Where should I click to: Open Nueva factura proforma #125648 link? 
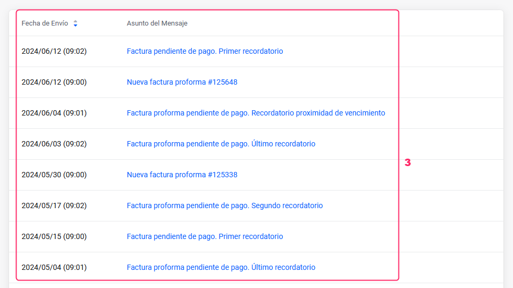182,83
